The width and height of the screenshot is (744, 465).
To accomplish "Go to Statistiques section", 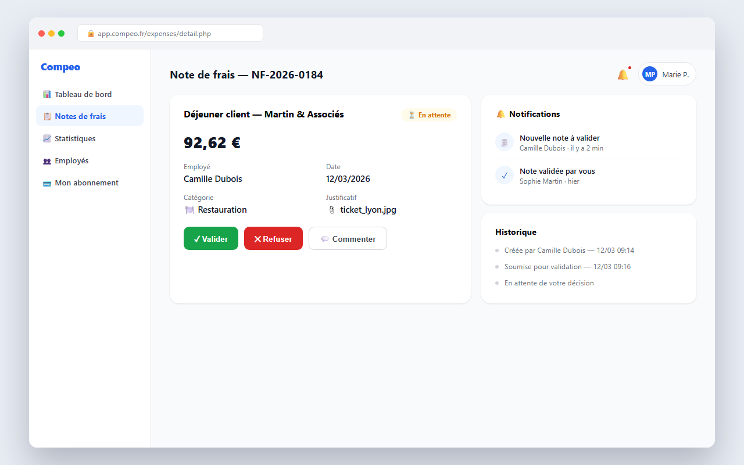I will click(90, 138).
